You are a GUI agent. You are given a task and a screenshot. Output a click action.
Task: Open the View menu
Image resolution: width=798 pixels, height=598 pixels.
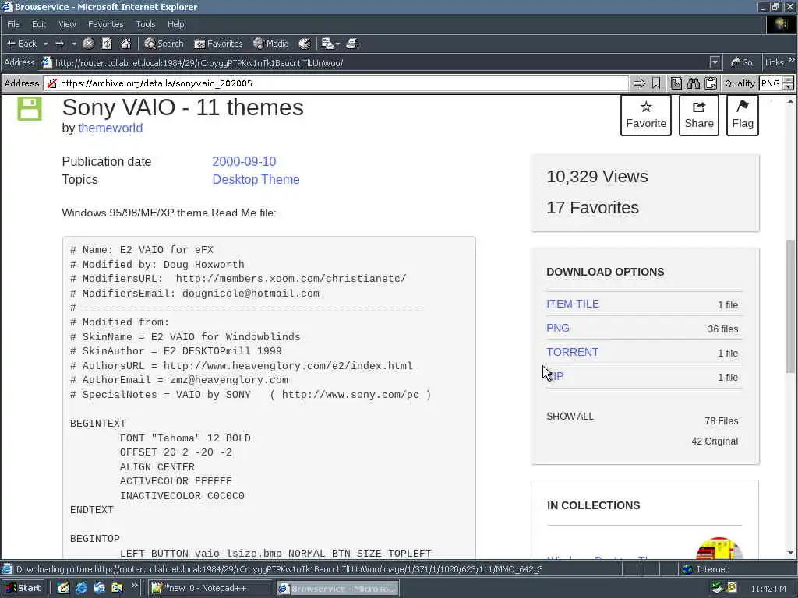67,24
